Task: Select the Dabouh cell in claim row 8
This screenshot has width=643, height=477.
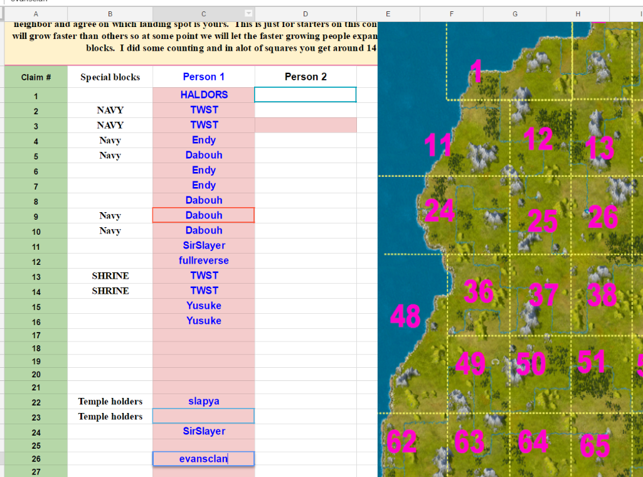Action: click(203, 200)
